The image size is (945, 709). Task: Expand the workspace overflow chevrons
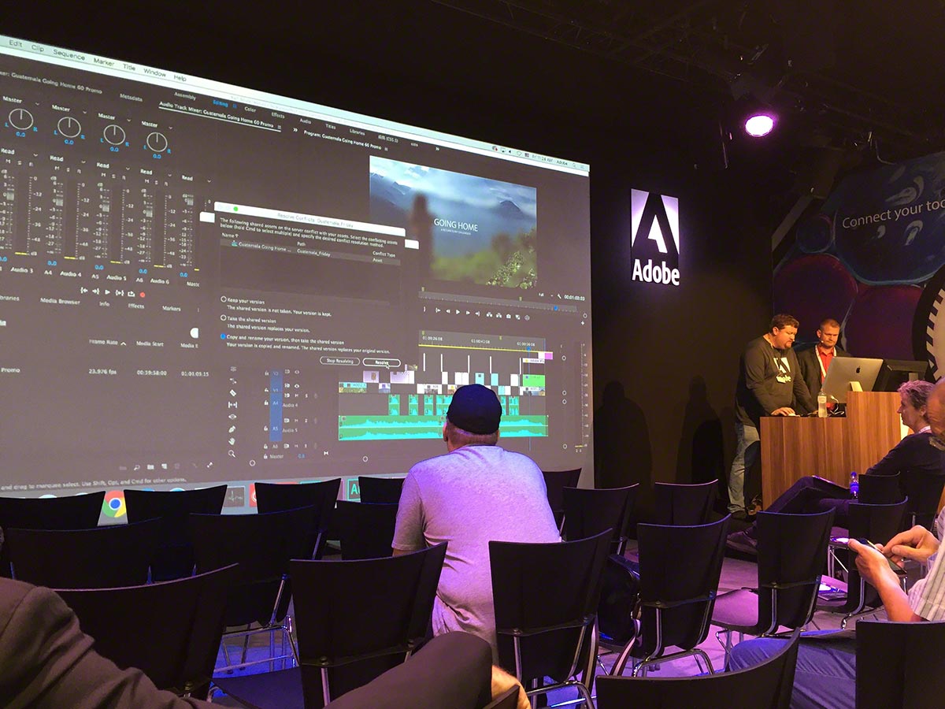pos(295,129)
